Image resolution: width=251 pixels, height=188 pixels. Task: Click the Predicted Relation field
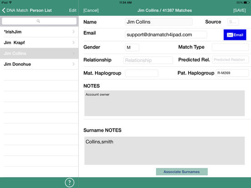[231, 59]
